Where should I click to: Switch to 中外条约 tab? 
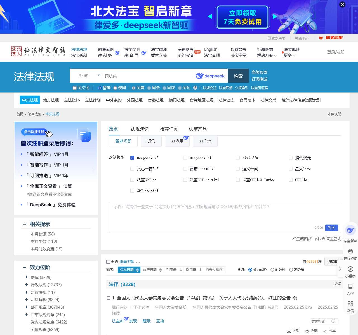tap(114, 100)
